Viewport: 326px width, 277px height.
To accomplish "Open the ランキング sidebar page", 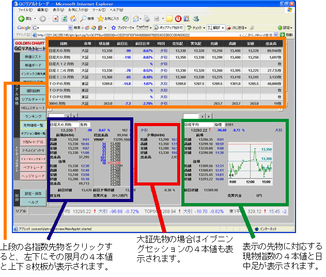I will (33, 116).
